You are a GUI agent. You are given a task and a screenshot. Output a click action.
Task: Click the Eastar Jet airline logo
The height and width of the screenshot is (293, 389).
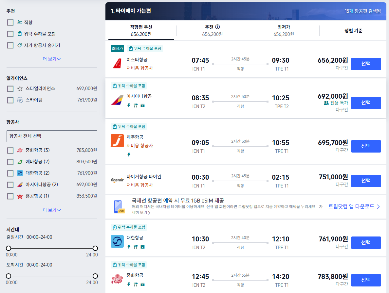click(117, 64)
